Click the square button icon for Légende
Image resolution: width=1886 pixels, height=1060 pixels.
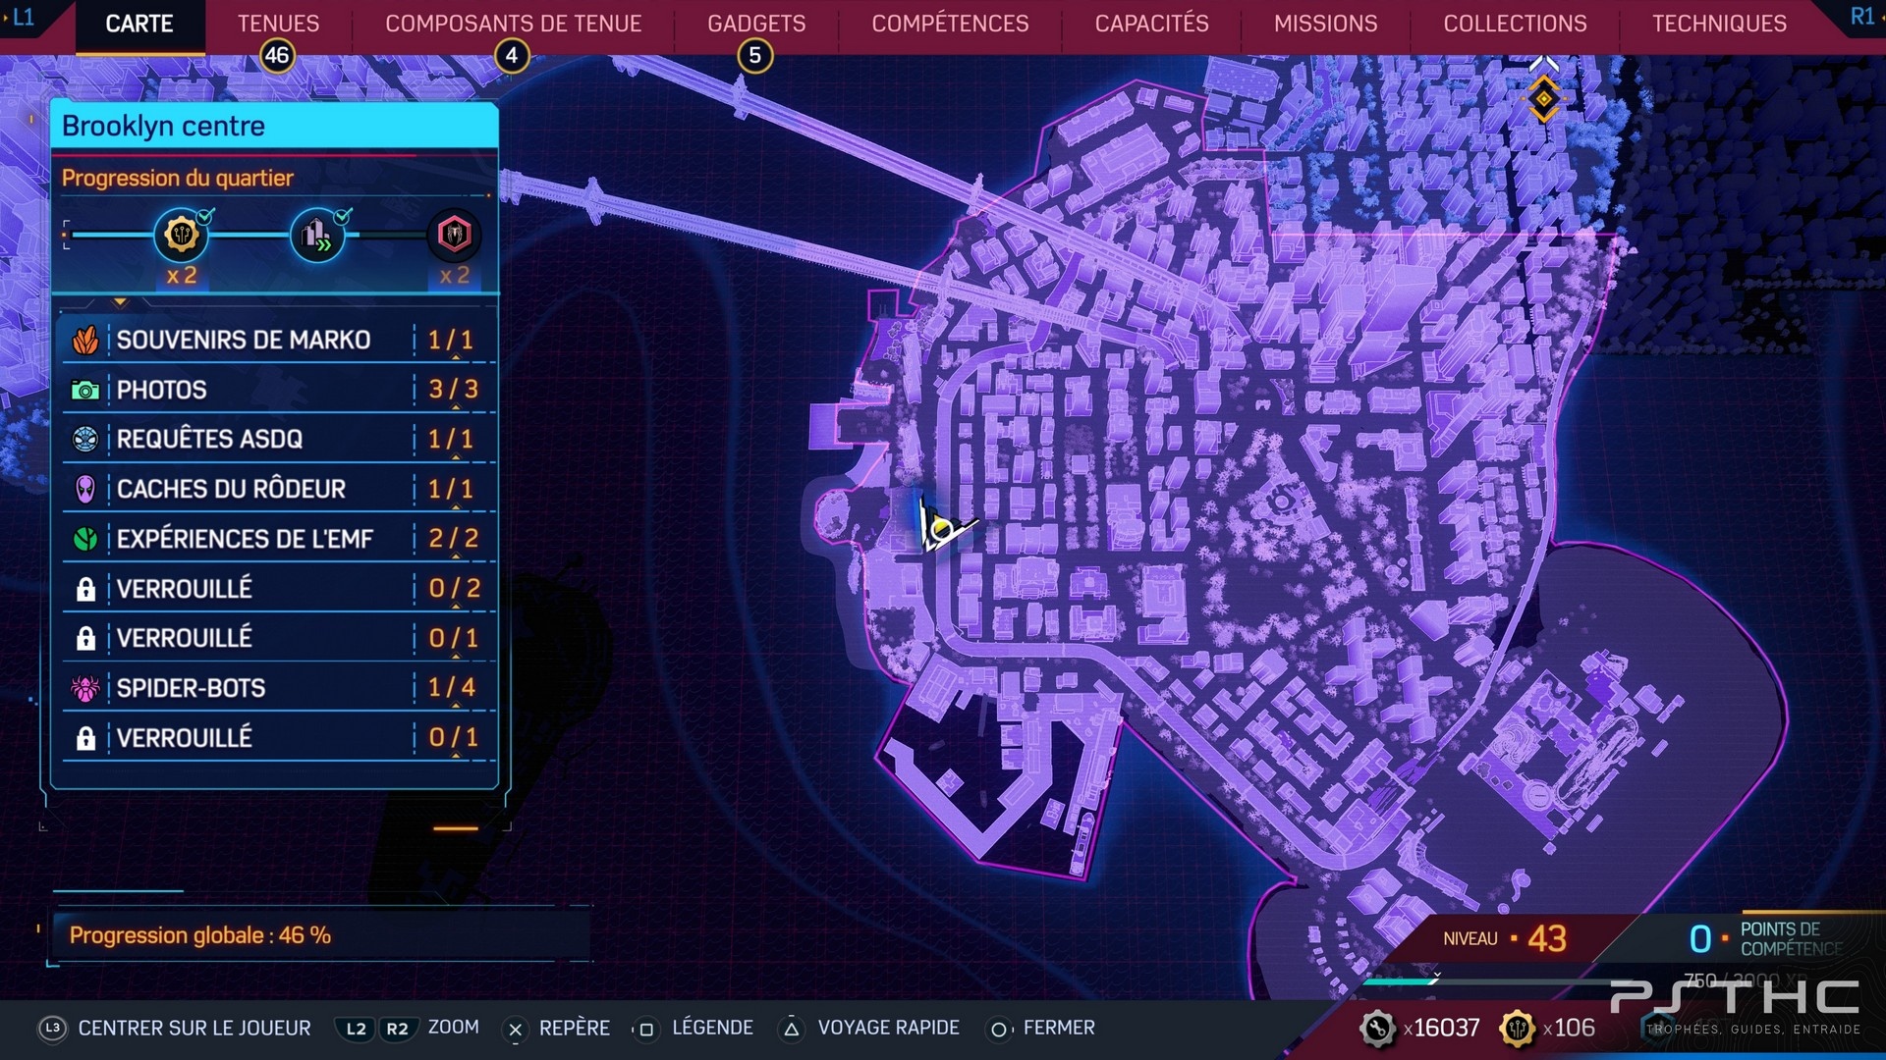pos(646,1030)
